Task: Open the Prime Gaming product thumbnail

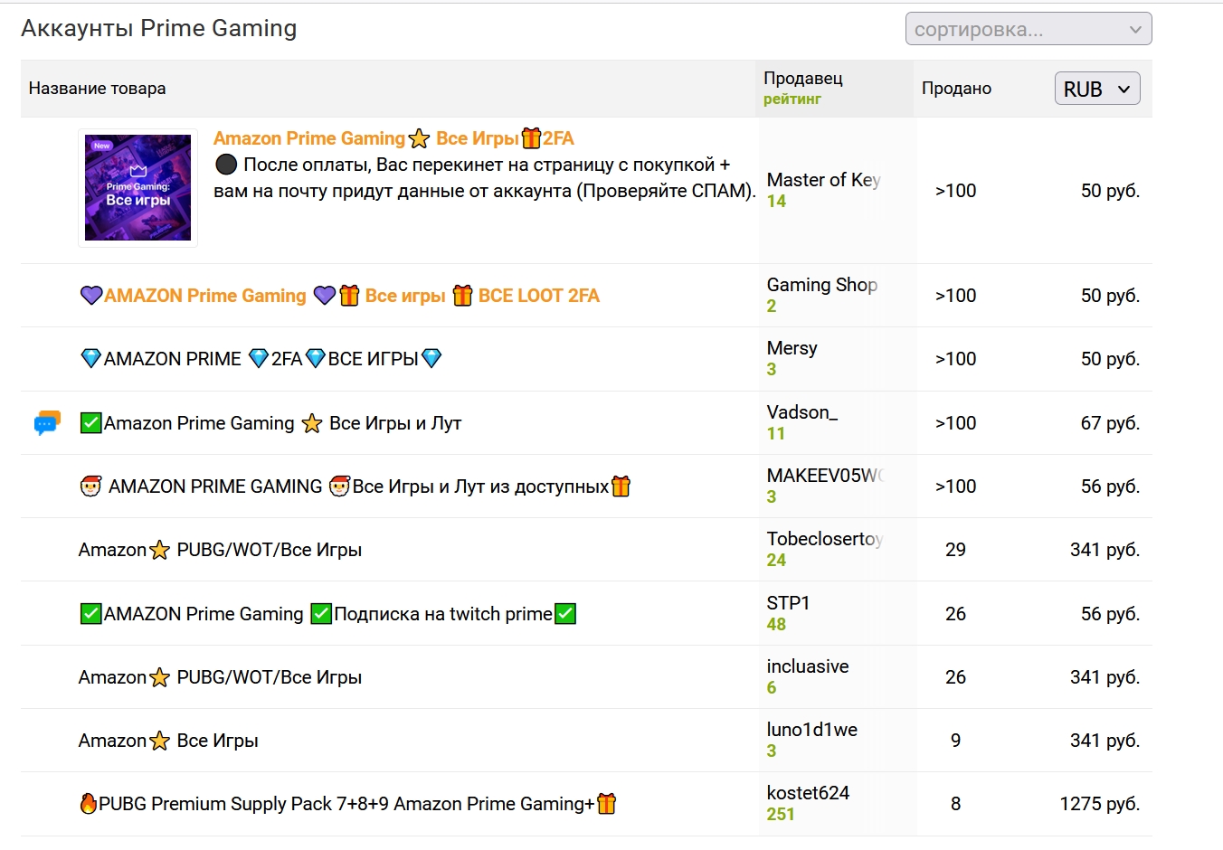Action: click(x=137, y=188)
